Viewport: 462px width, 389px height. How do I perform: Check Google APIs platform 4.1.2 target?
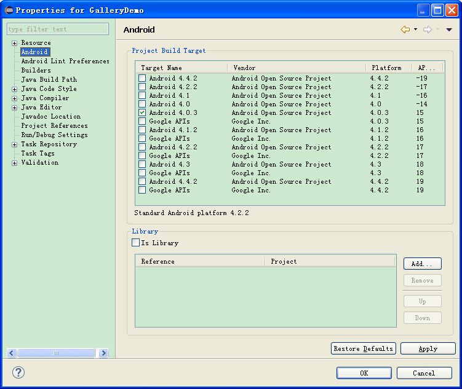click(x=142, y=138)
